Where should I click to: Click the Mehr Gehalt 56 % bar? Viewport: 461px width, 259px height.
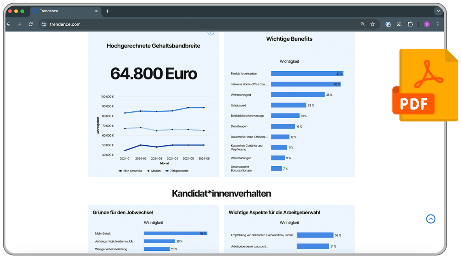click(175, 233)
